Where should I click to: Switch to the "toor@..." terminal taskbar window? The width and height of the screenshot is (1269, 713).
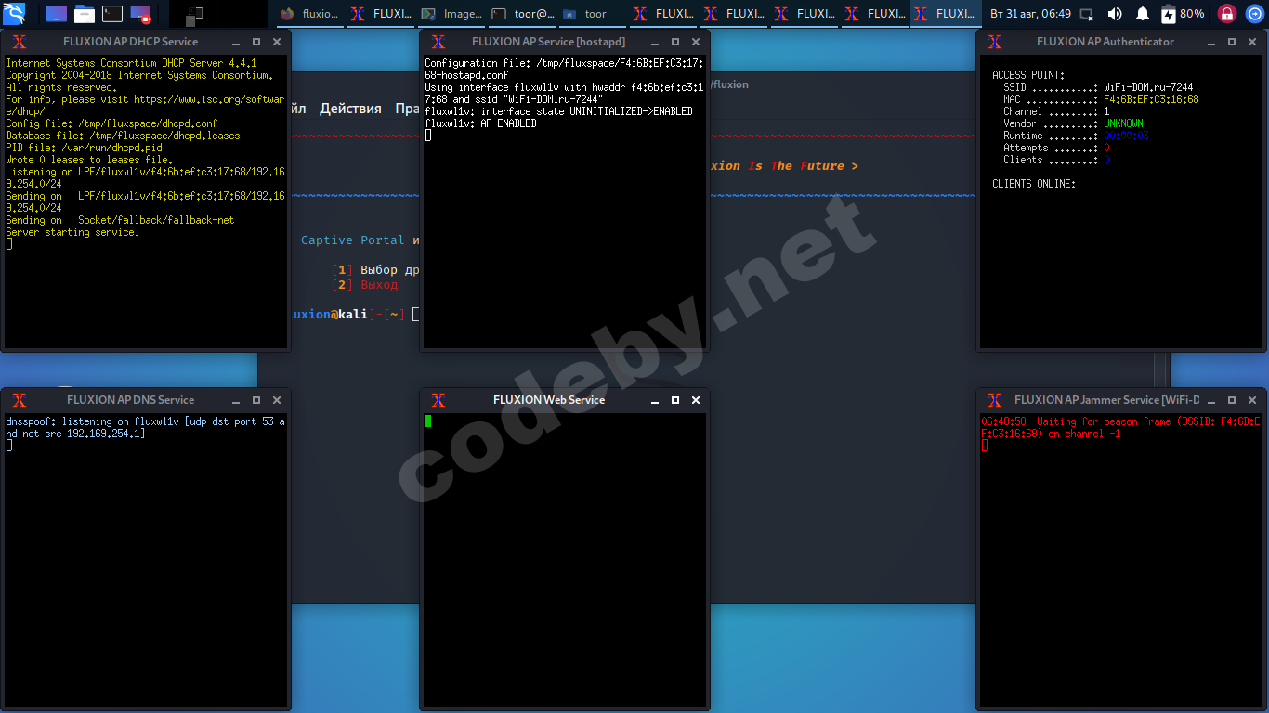pyautogui.click(x=522, y=14)
